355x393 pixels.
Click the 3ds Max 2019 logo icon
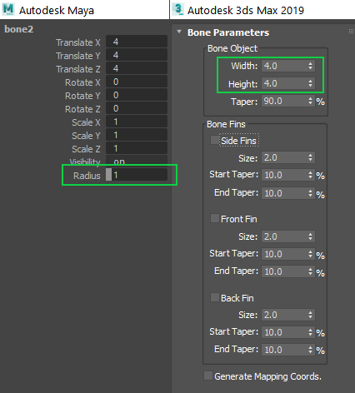(x=178, y=9)
